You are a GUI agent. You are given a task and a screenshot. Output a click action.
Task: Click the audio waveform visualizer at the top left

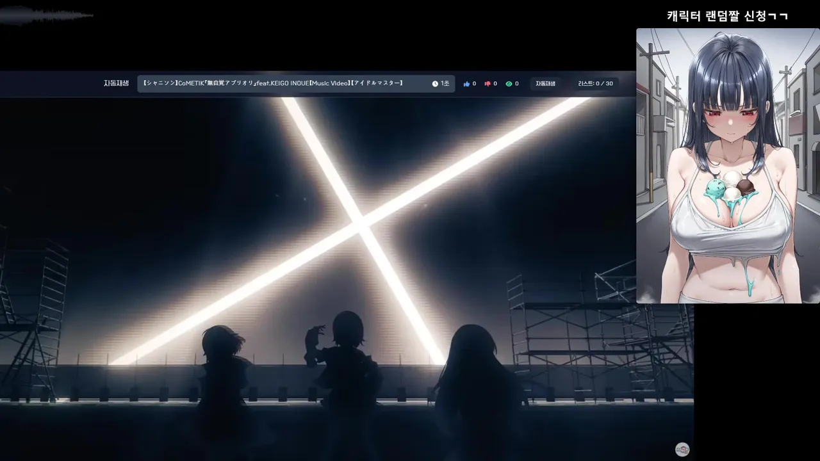tap(47, 14)
